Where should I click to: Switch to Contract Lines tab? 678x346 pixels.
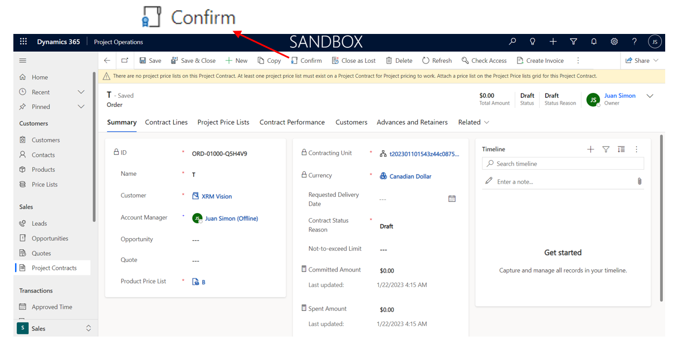(166, 122)
